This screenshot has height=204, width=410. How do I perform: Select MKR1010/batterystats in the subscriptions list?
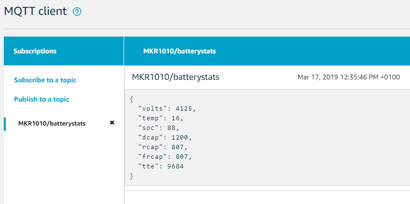click(x=52, y=123)
